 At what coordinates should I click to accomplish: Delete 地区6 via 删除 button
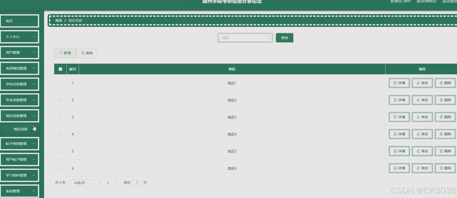tap(445, 168)
